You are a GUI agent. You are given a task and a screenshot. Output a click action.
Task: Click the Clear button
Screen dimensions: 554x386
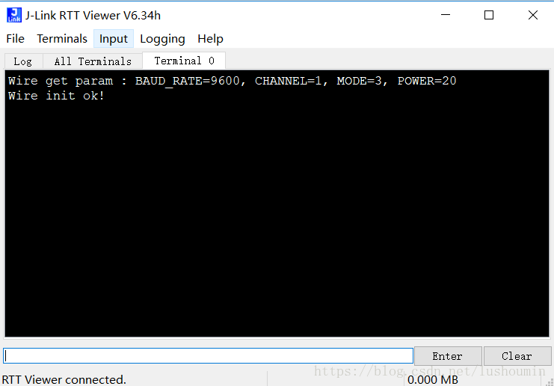pyautogui.click(x=517, y=356)
